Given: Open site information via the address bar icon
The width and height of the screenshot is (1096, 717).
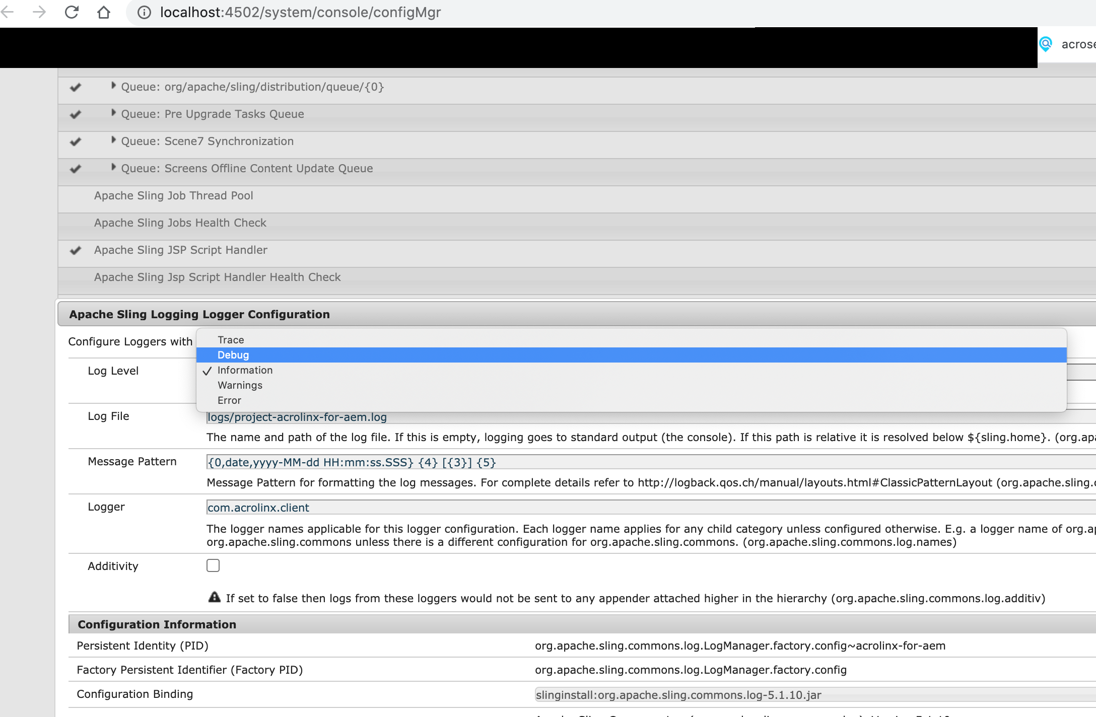Looking at the screenshot, I should point(144,12).
